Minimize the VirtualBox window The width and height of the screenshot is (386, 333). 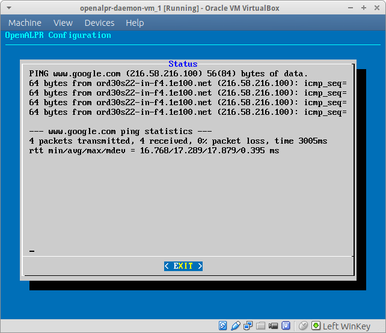click(351, 8)
